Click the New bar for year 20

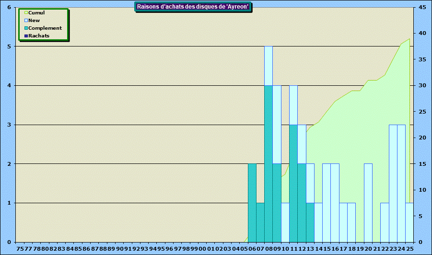click(368, 202)
